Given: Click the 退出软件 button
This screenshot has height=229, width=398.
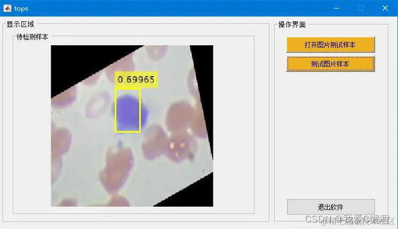Looking at the screenshot, I should pos(331,207).
